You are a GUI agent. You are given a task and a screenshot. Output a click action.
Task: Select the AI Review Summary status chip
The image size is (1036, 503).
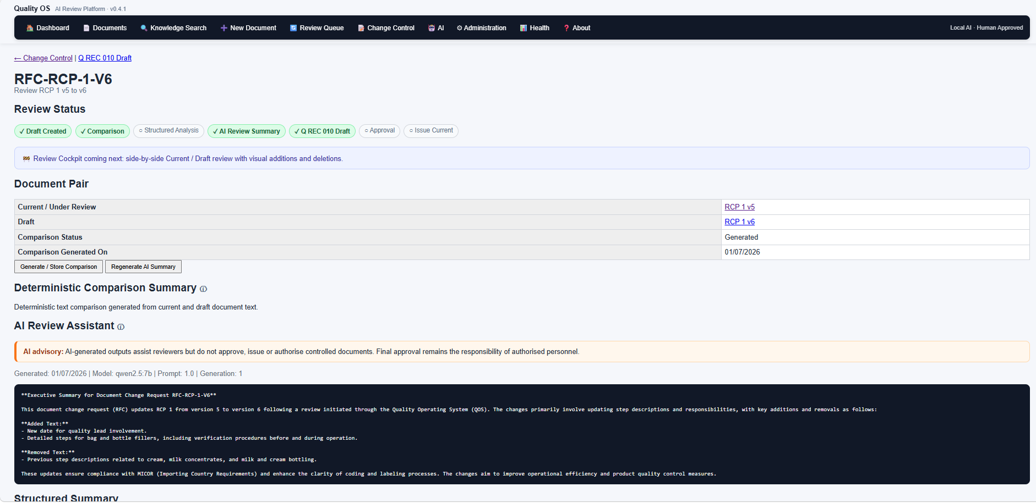coord(247,131)
